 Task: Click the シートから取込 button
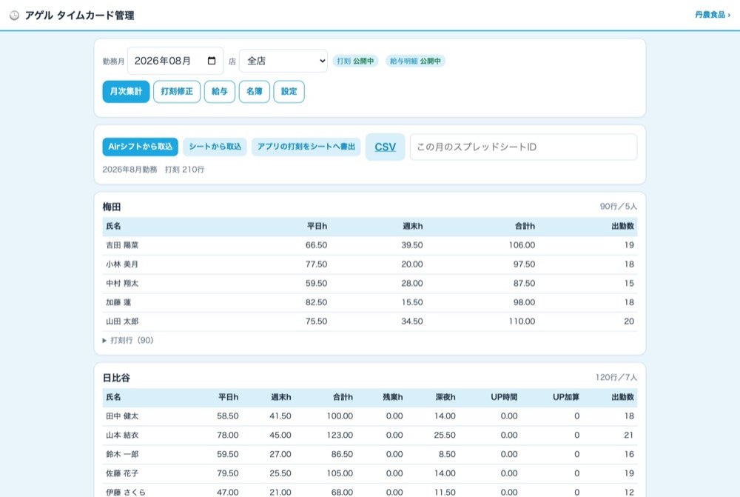click(x=215, y=147)
